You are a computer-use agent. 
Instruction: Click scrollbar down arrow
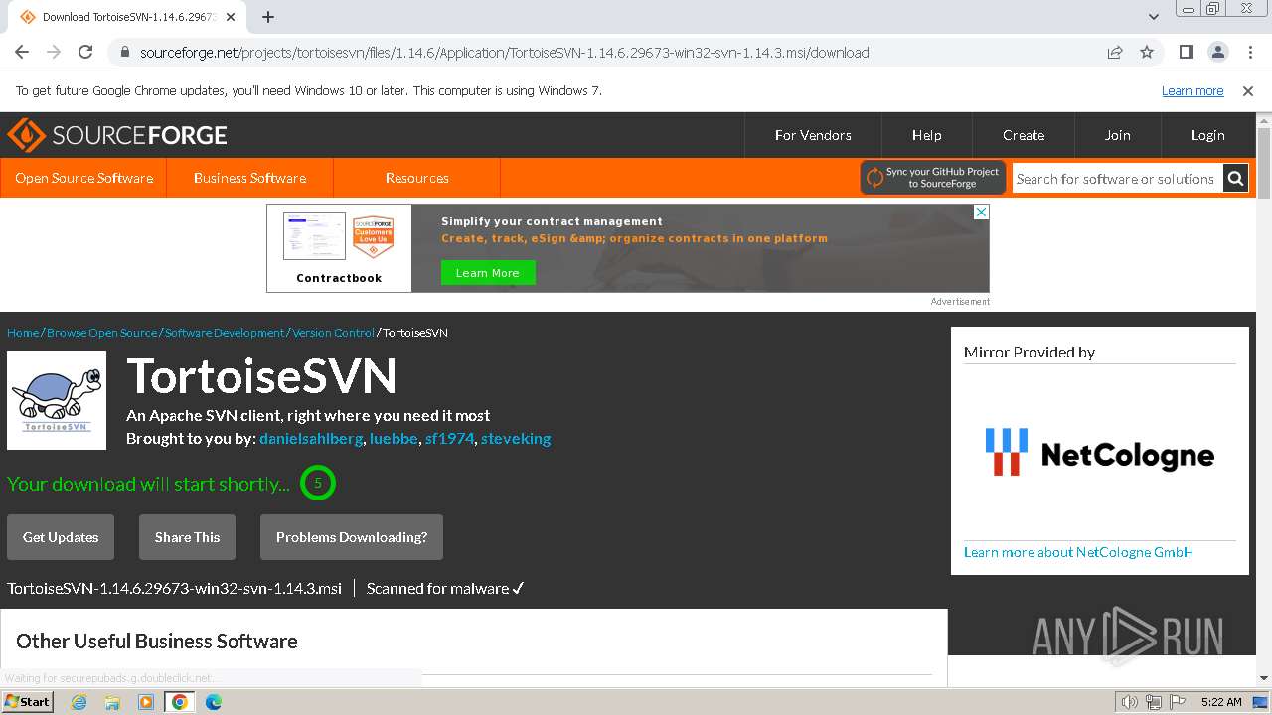1264,678
